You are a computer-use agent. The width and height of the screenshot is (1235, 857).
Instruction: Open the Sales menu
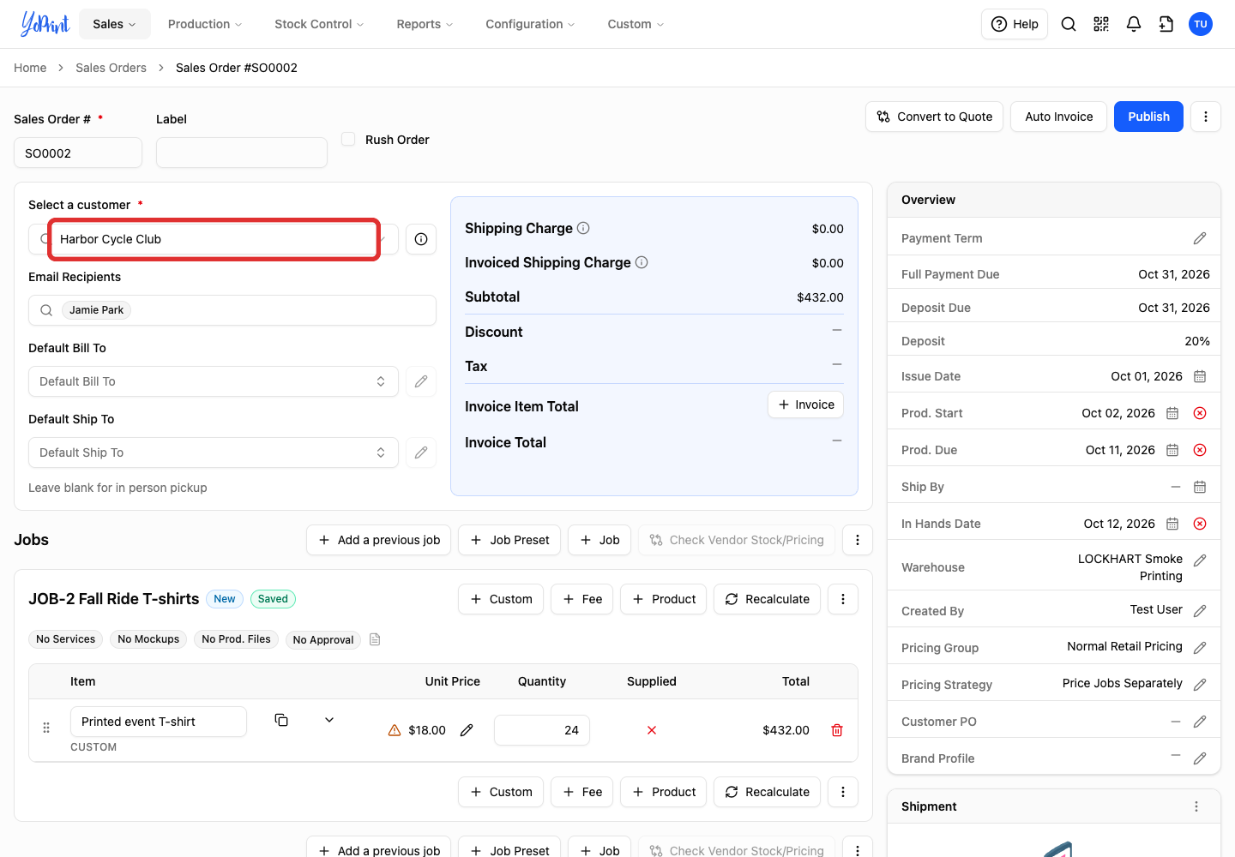tap(115, 24)
